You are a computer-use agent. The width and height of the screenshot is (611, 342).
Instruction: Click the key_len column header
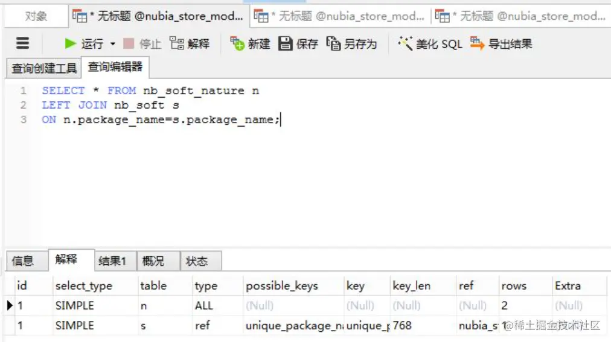[423, 286]
